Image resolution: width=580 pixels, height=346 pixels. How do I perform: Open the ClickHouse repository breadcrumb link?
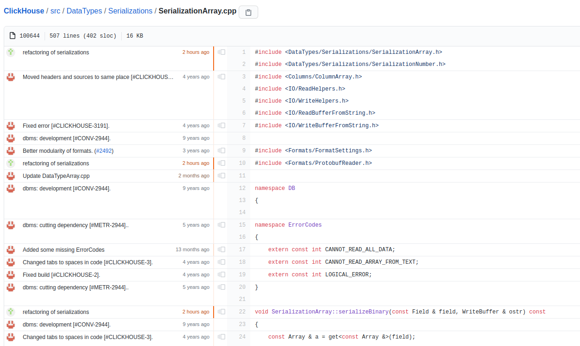(24, 11)
